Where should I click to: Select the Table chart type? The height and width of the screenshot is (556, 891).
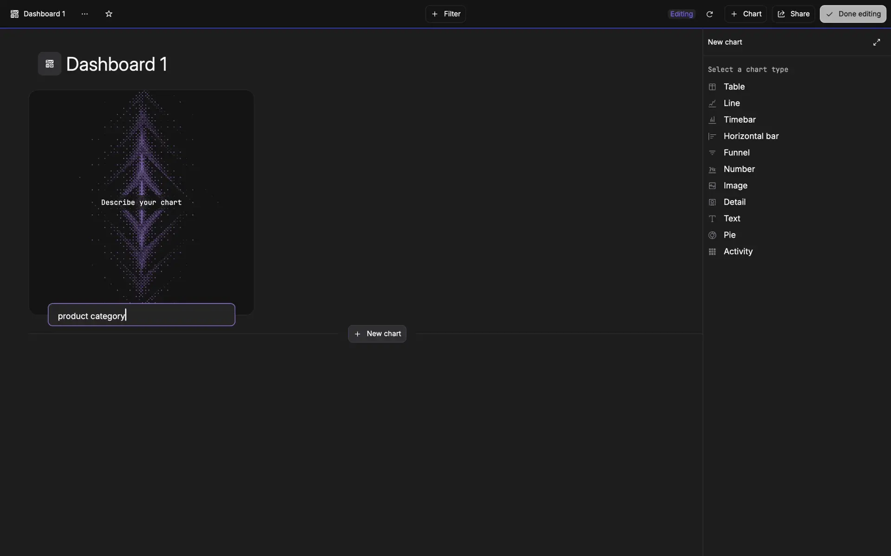point(734,87)
